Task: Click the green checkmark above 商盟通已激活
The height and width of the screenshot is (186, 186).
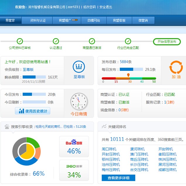Action: (92, 41)
